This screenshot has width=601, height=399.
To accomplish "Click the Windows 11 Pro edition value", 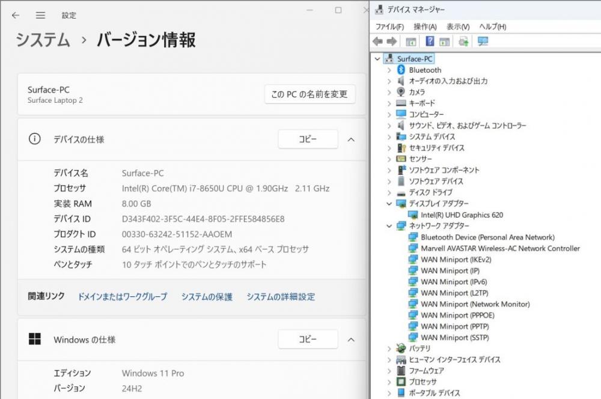I will pyautogui.click(x=153, y=373).
